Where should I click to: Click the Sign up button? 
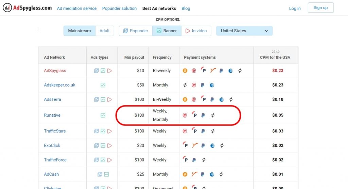(x=321, y=8)
